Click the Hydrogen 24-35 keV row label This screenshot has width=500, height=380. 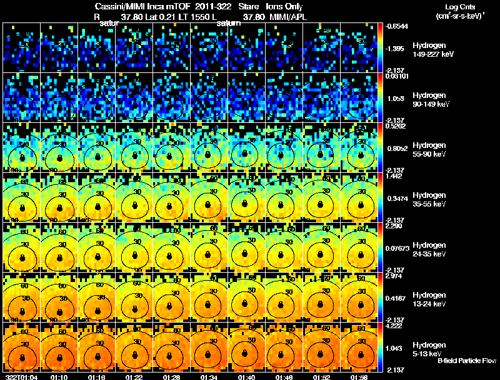point(429,250)
